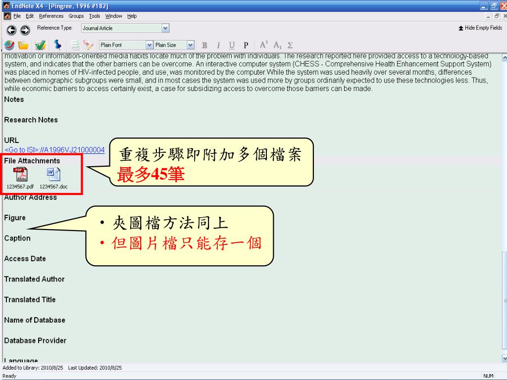Open the File menu

(17, 16)
